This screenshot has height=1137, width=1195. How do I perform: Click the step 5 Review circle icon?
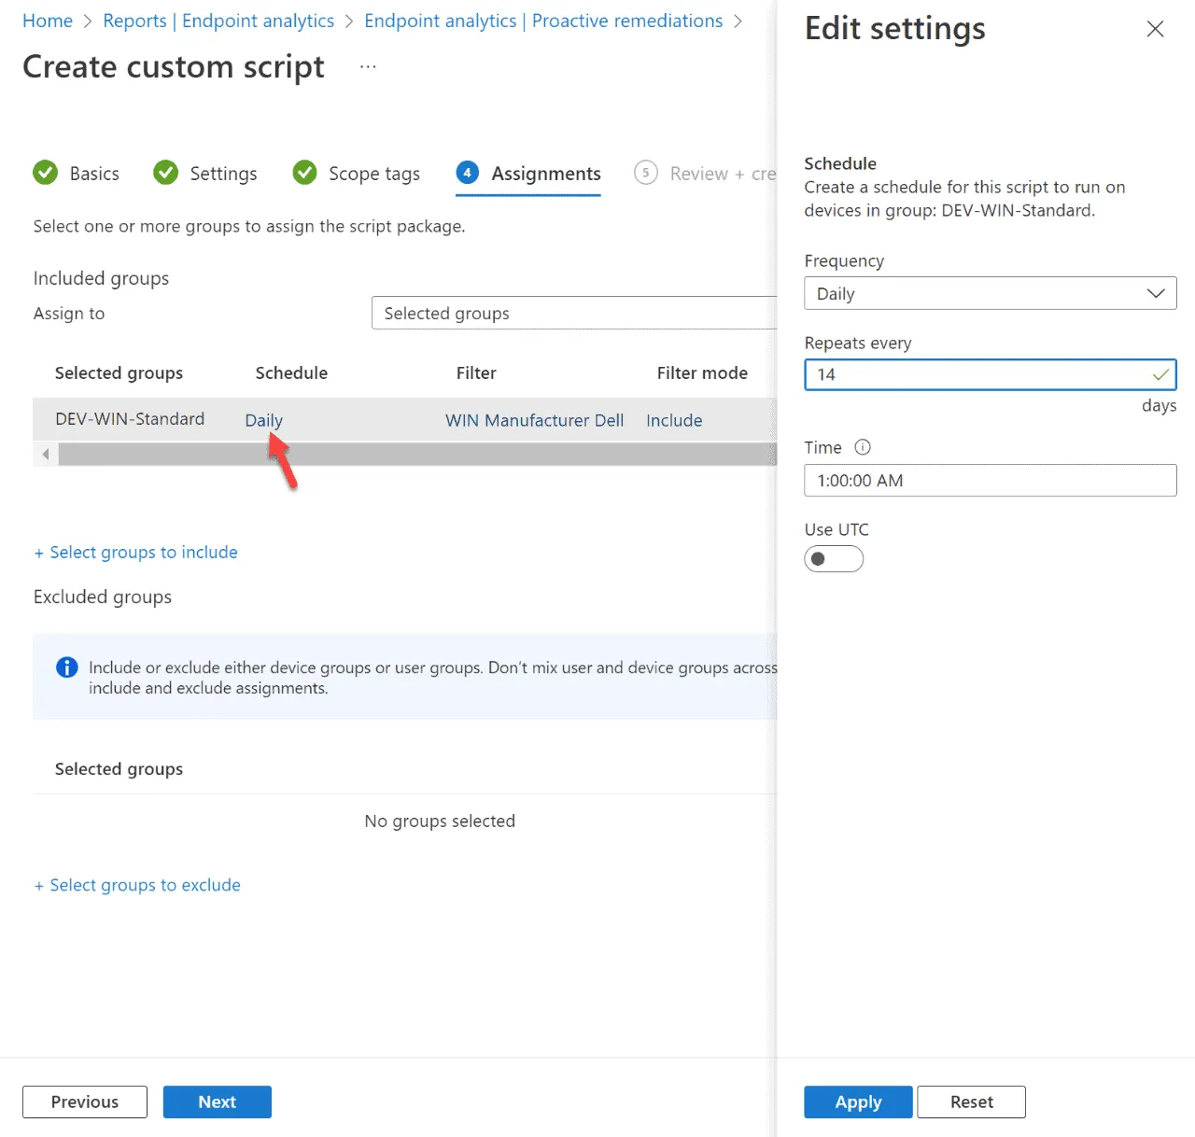[x=645, y=173]
